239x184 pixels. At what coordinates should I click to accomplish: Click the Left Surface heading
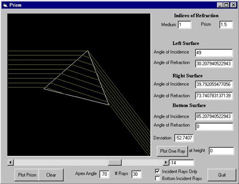tap(186, 43)
